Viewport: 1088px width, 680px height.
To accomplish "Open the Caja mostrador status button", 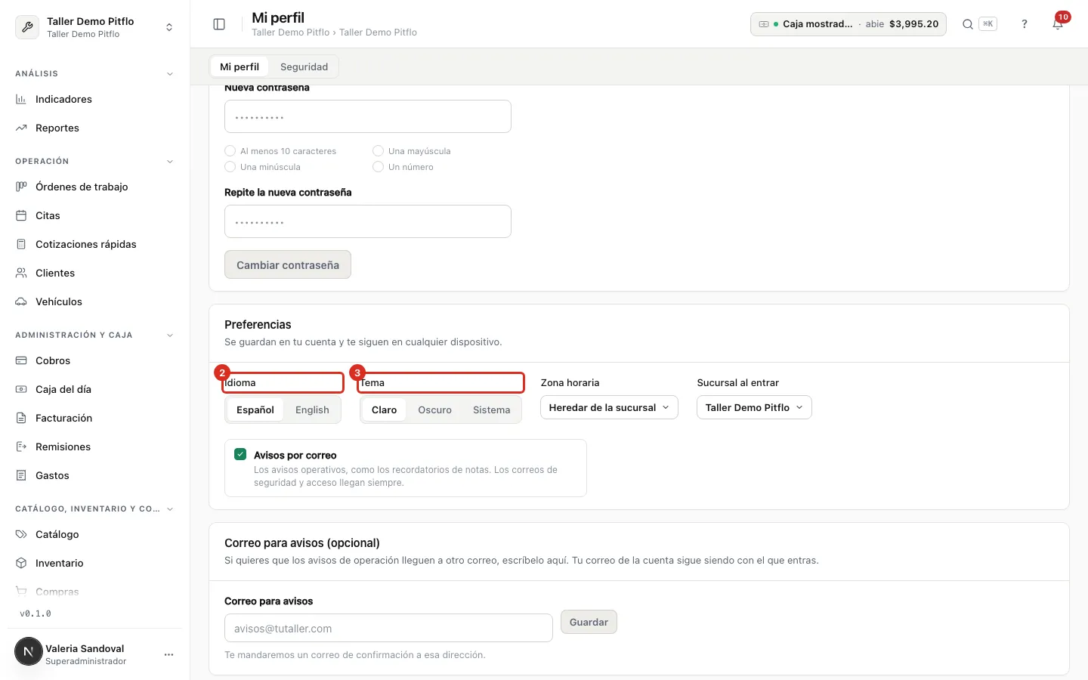I will pyautogui.click(x=848, y=24).
